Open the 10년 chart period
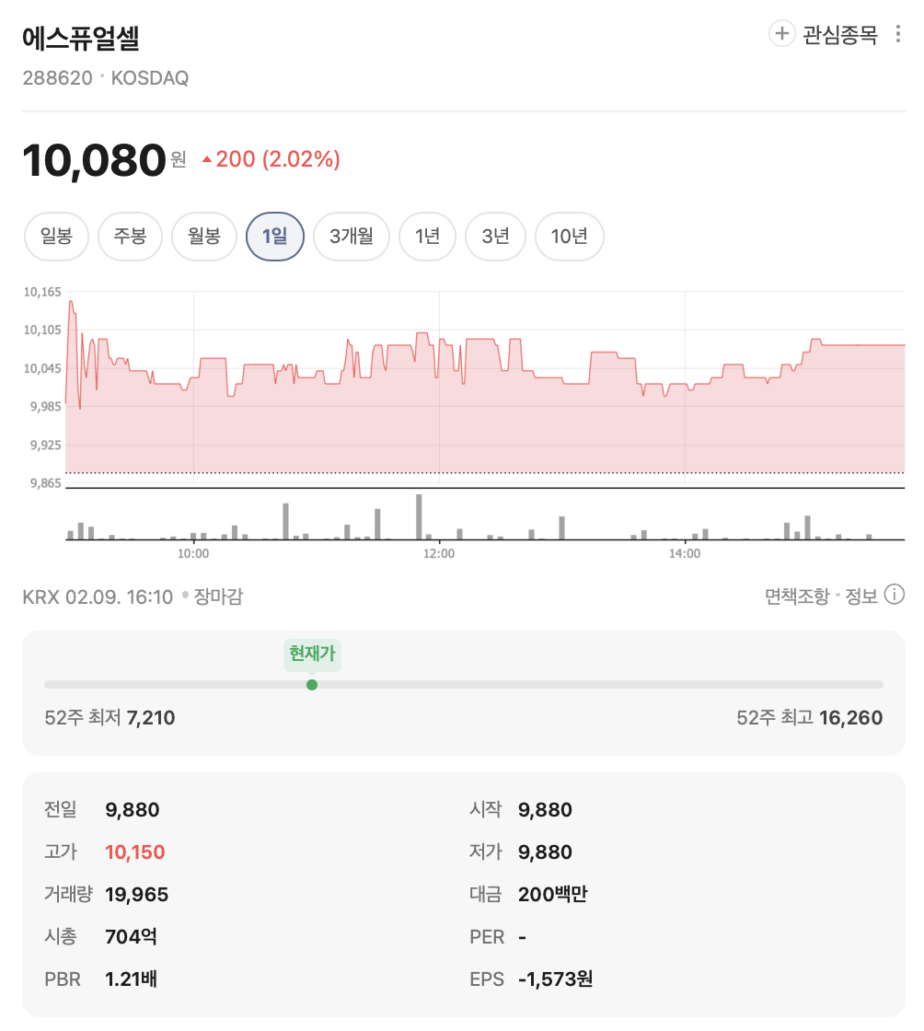Screen dimensions: 924x1031 pos(569,237)
